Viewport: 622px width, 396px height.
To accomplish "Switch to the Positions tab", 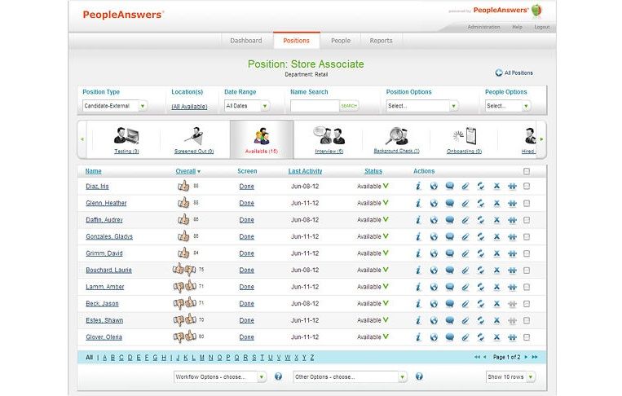I will point(296,41).
